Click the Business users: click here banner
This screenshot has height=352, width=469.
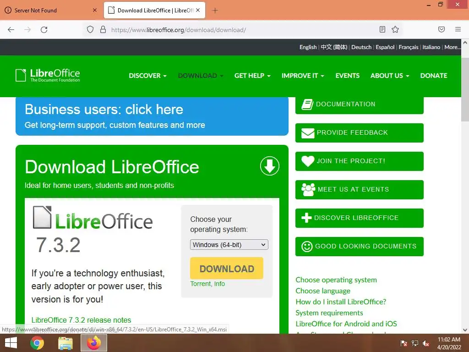click(x=152, y=116)
